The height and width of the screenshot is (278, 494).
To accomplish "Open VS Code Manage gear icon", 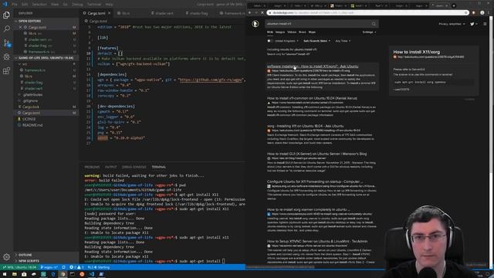I will coord(6,257).
